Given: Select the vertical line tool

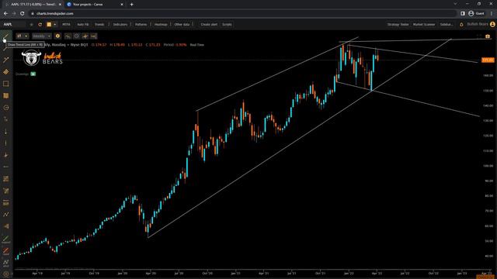Looking at the screenshot, I should (5, 143).
